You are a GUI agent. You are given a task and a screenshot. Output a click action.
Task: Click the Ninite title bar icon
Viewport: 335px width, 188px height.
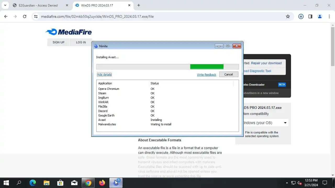96,46
